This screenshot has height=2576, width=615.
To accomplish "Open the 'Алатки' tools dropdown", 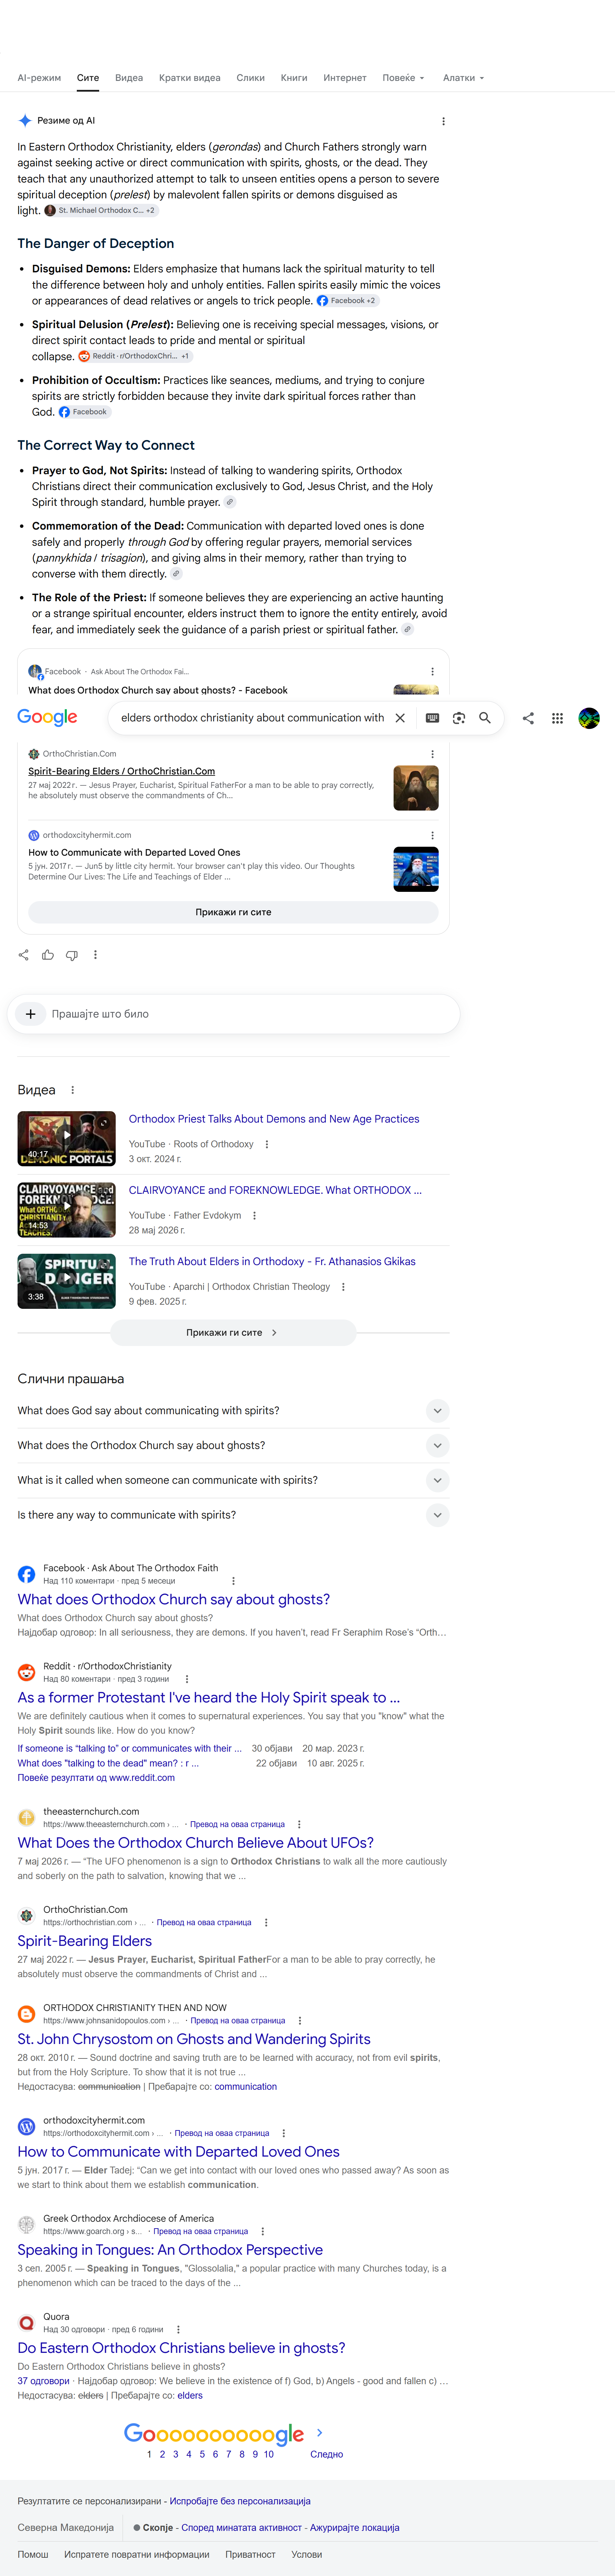I will tap(463, 78).
